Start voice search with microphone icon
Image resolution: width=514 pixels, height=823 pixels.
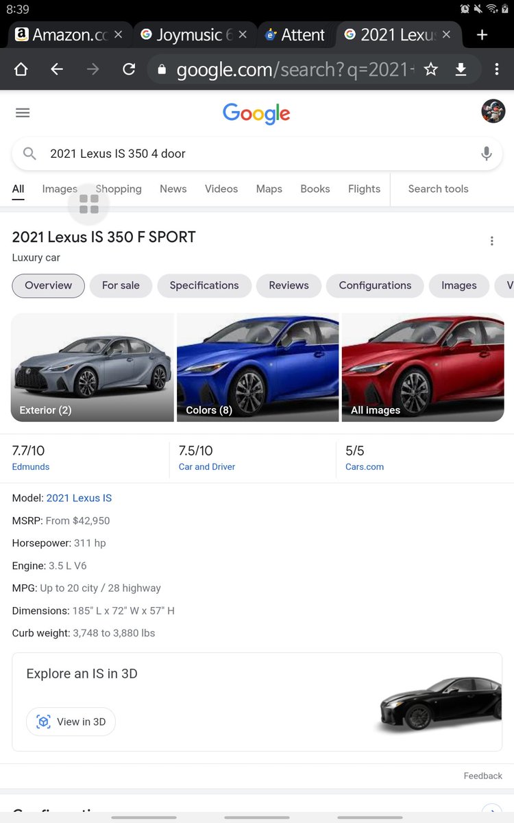coord(487,154)
